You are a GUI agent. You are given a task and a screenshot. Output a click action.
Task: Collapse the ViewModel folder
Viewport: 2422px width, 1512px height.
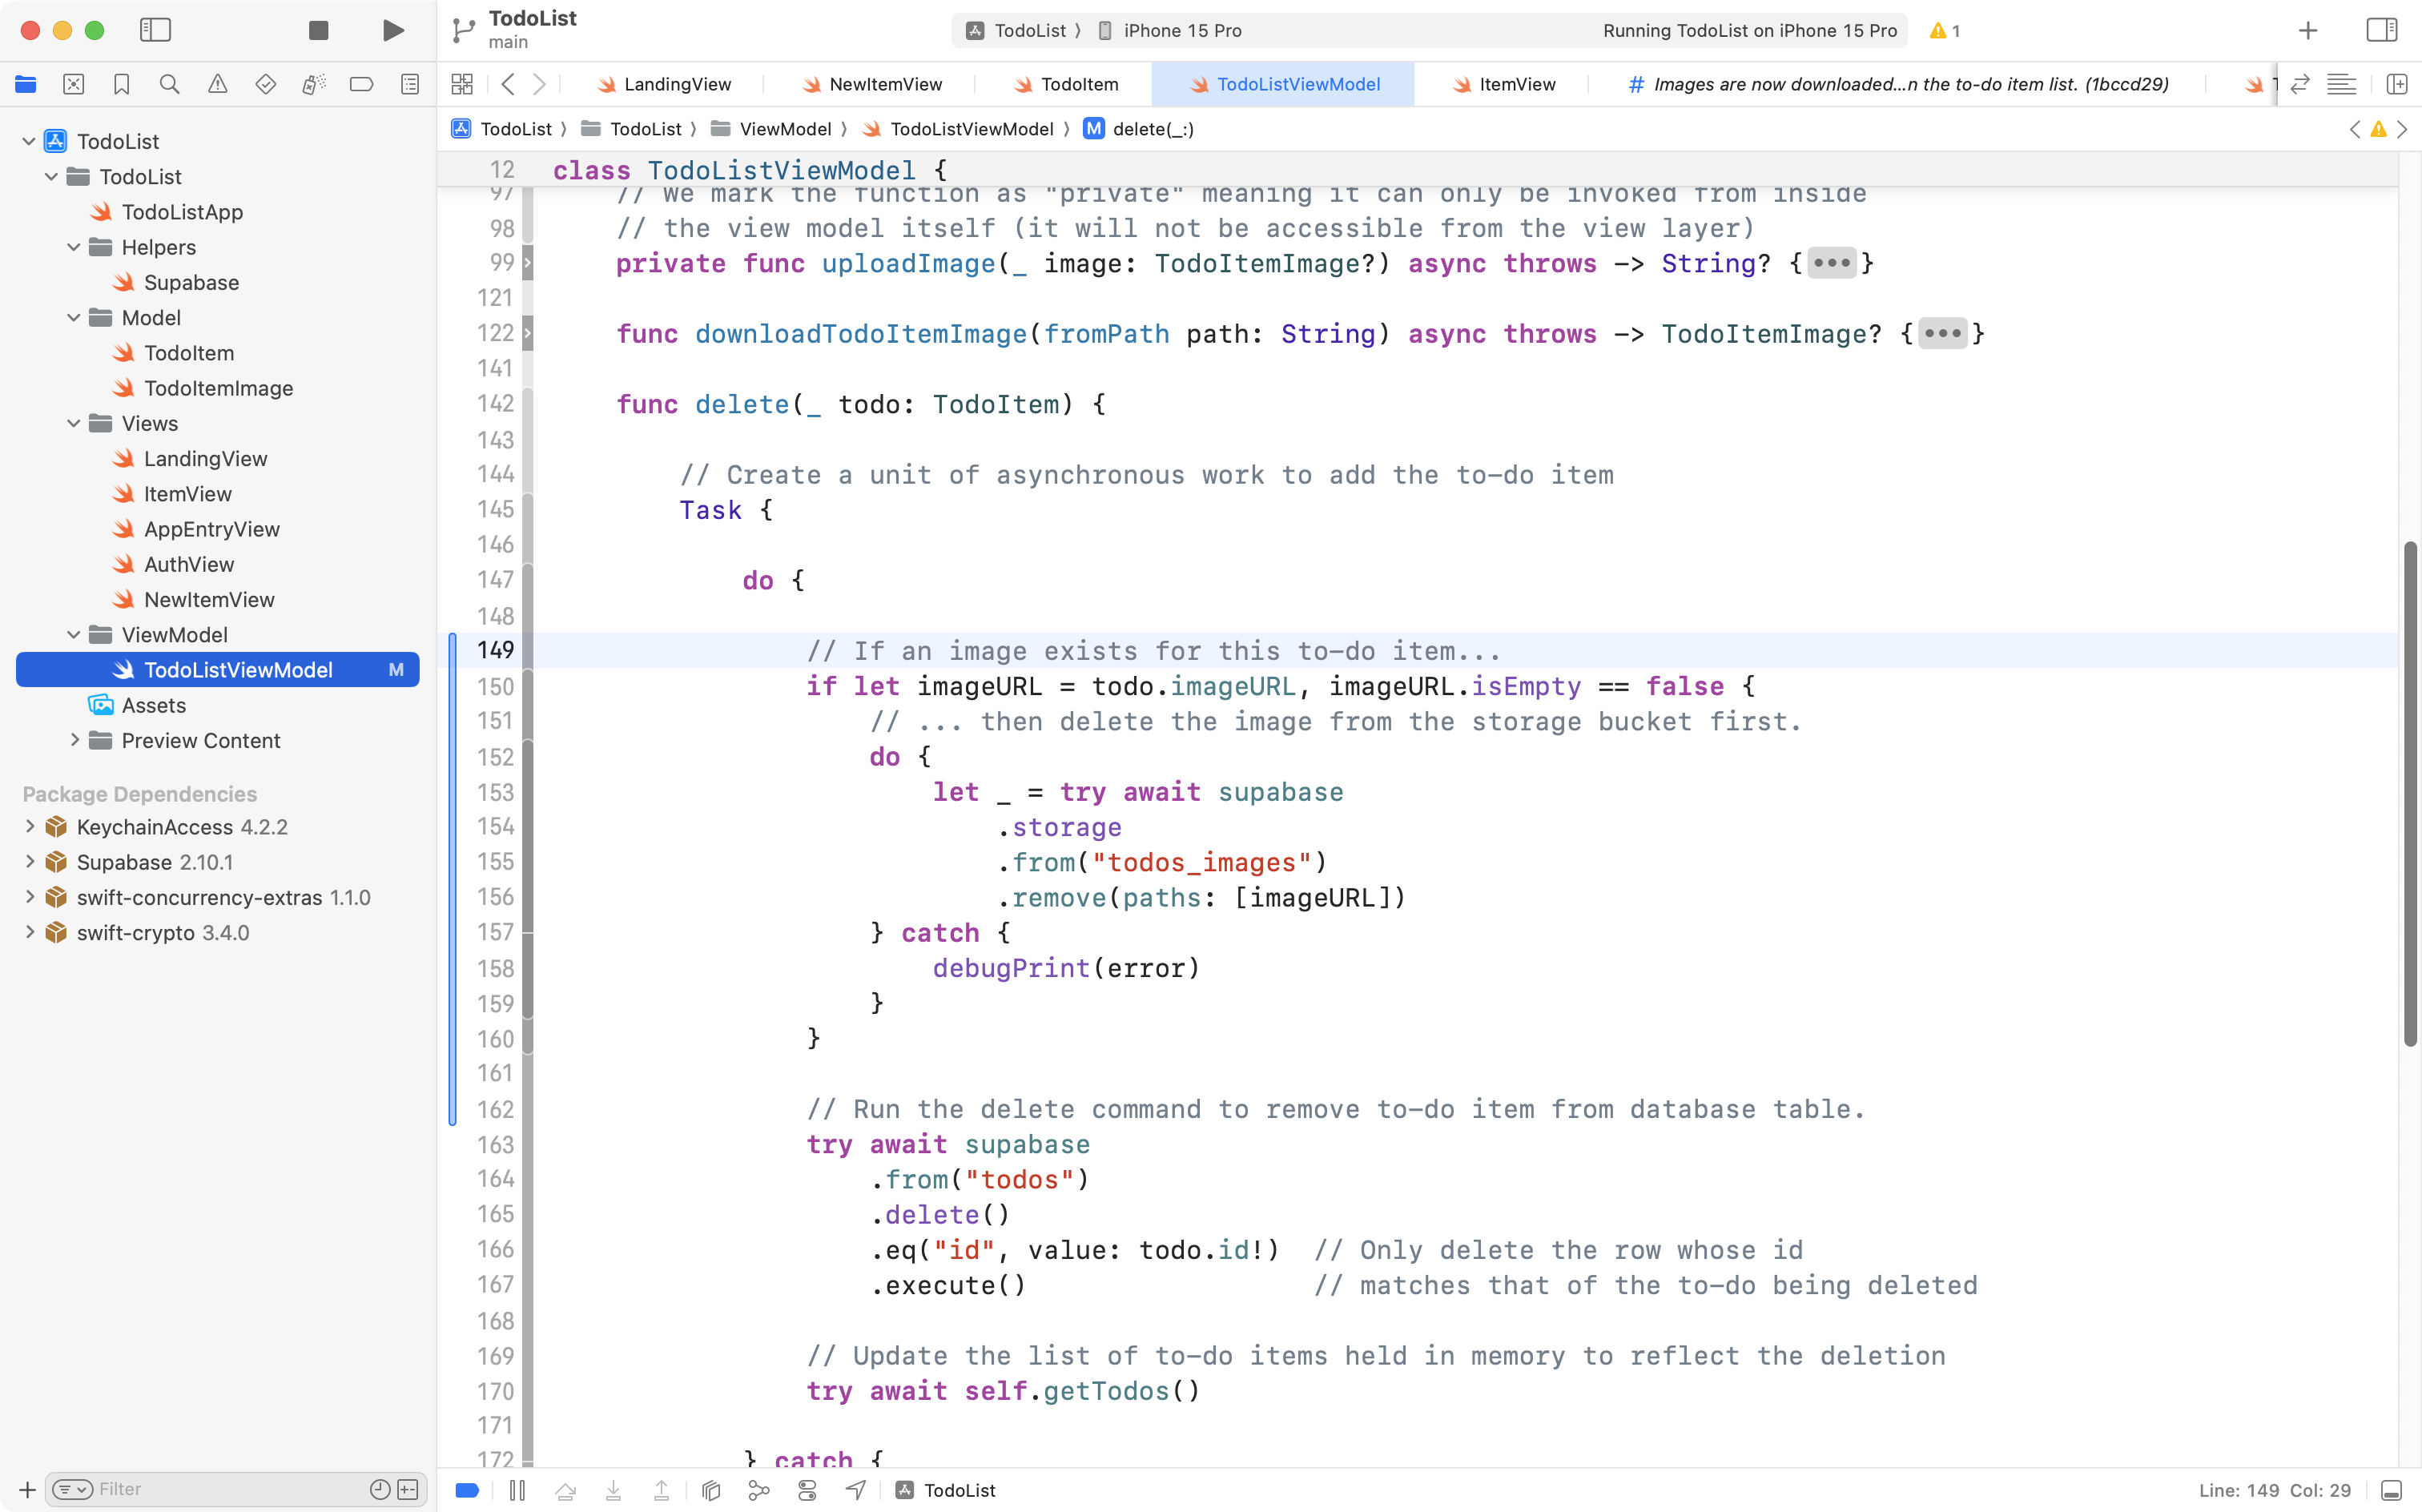(x=72, y=634)
